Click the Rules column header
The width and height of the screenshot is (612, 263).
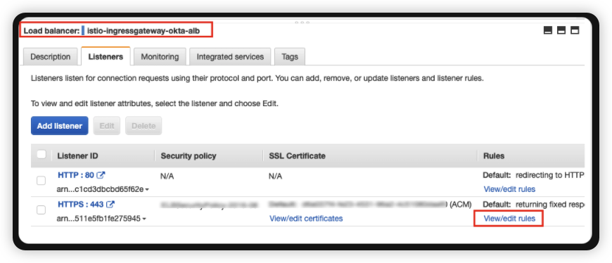tap(494, 155)
